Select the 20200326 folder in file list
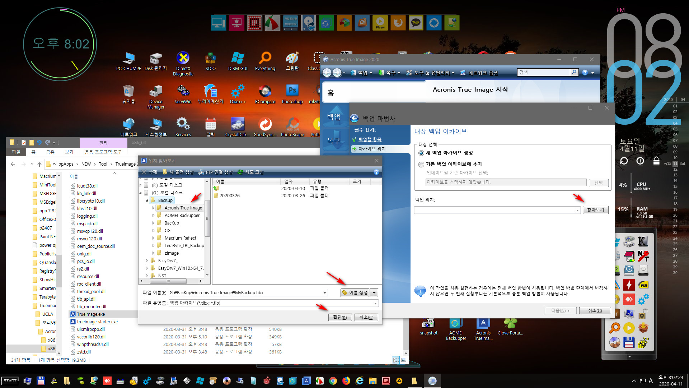This screenshot has height=388, width=689. 230,196
